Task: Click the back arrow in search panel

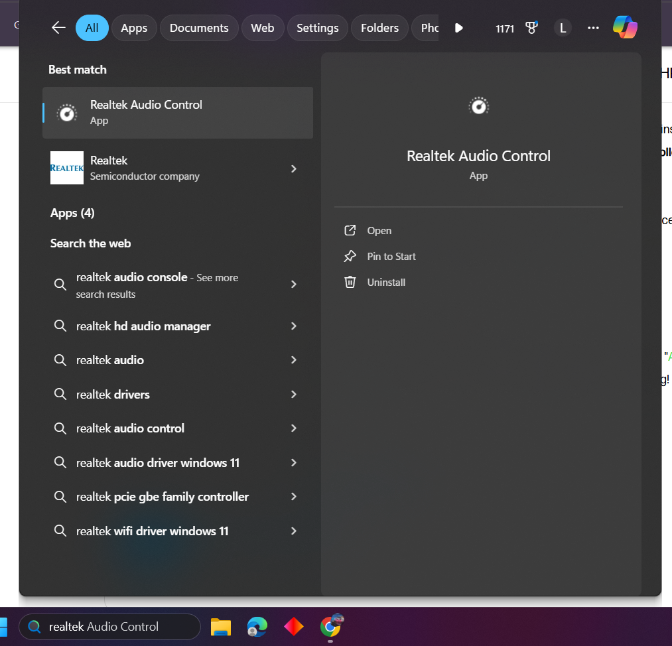Action: tap(58, 27)
